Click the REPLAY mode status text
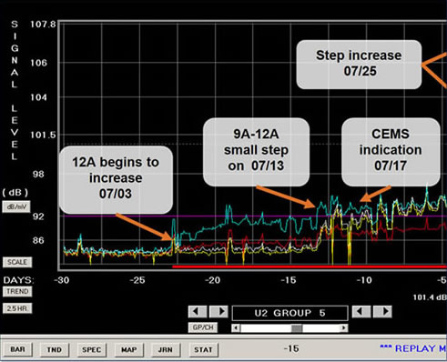447x362 pixels. click(x=413, y=348)
